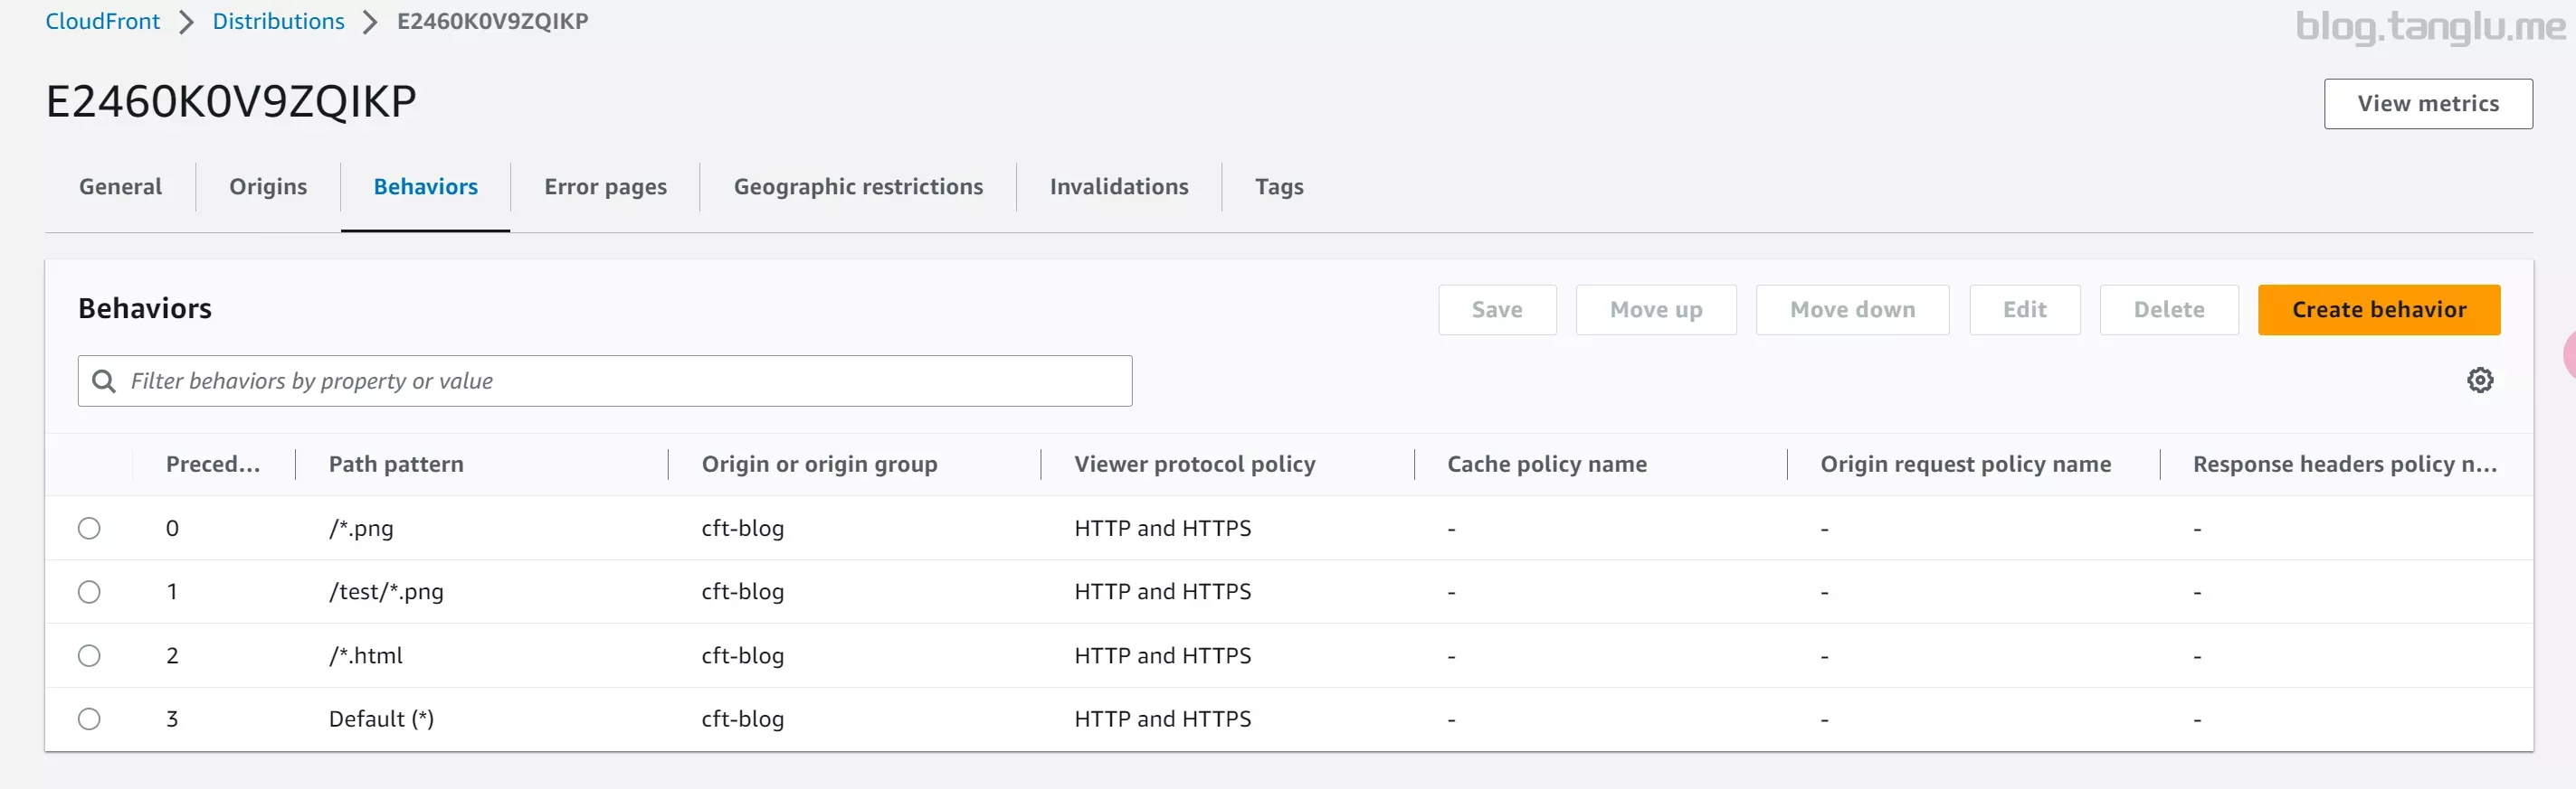Click the Delete button
Viewport: 2576px width, 789px height.
(2168, 310)
